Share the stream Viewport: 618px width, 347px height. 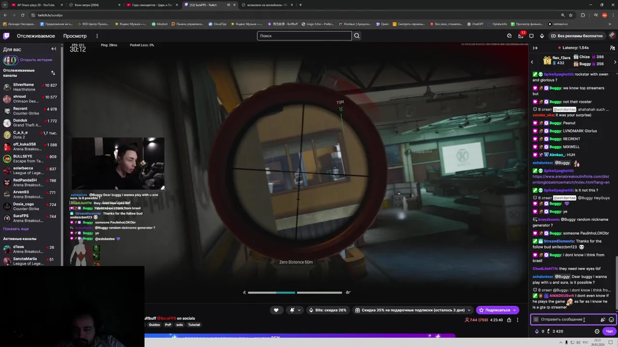coord(509,320)
